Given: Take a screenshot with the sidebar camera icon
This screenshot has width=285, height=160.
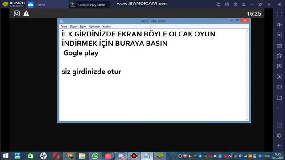Looking at the screenshot, I should coord(279,76).
